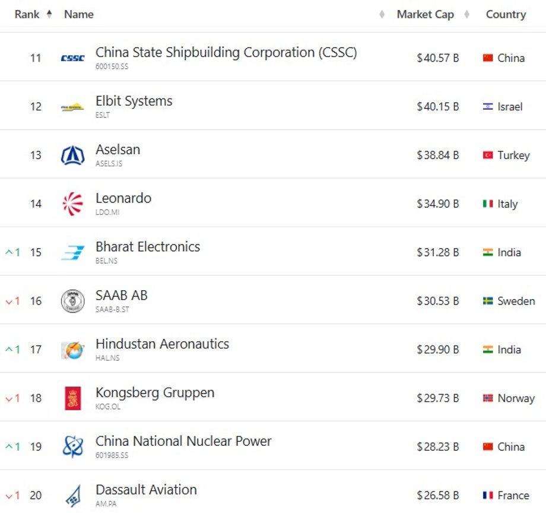The width and height of the screenshot is (546, 520).
Task: Click the $34.90 B market cap for Leonardo
Action: point(438,204)
